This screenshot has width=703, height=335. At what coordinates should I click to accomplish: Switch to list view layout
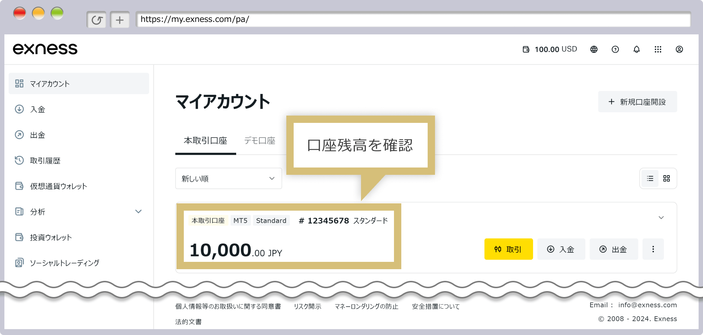(650, 178)
